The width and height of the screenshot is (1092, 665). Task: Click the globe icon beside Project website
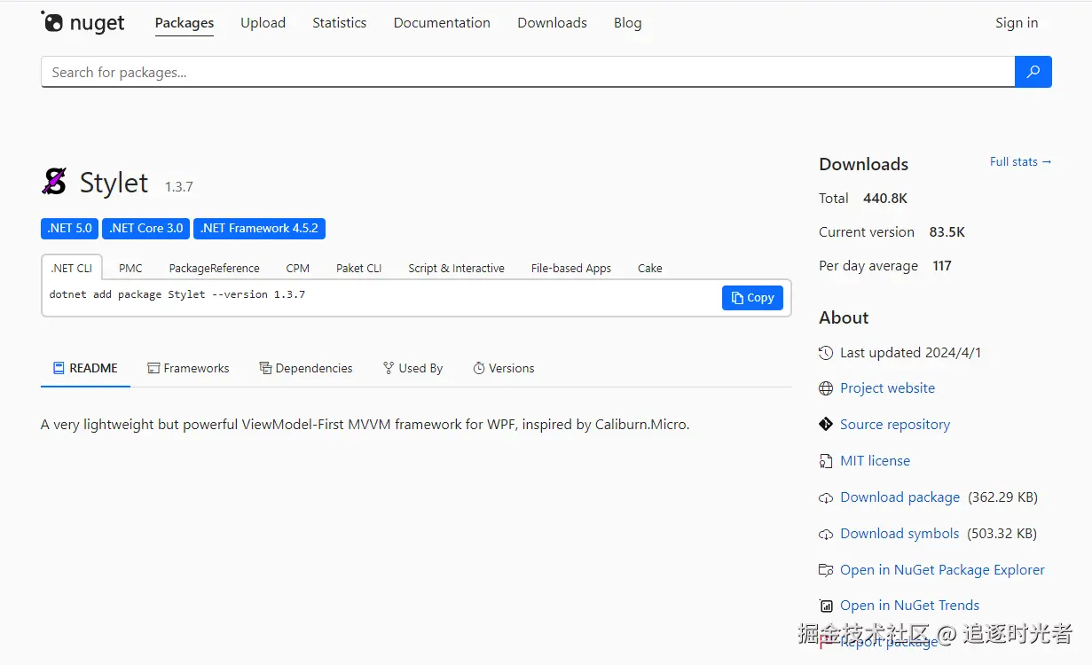826,388
